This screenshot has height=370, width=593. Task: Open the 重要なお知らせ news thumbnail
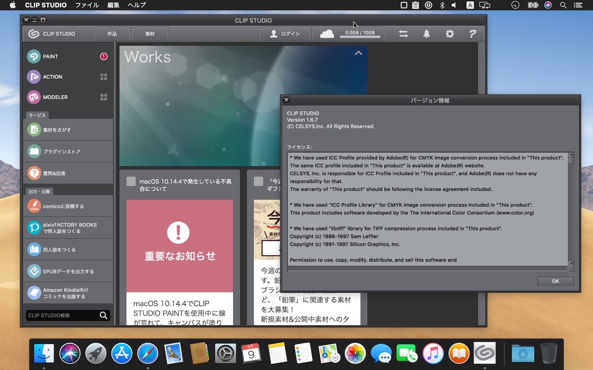click(x=180, y=246)
